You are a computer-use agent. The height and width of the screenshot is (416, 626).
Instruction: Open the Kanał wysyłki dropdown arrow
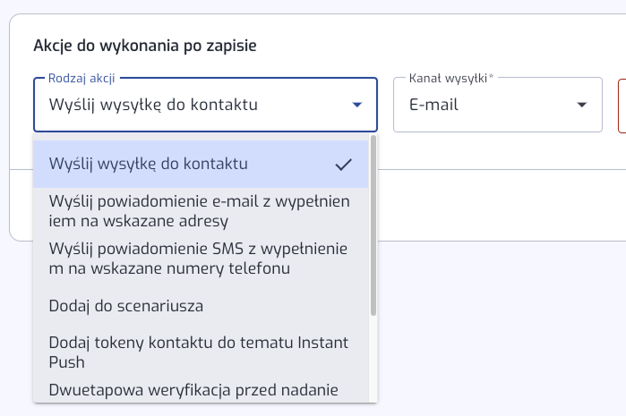[582, 105]
